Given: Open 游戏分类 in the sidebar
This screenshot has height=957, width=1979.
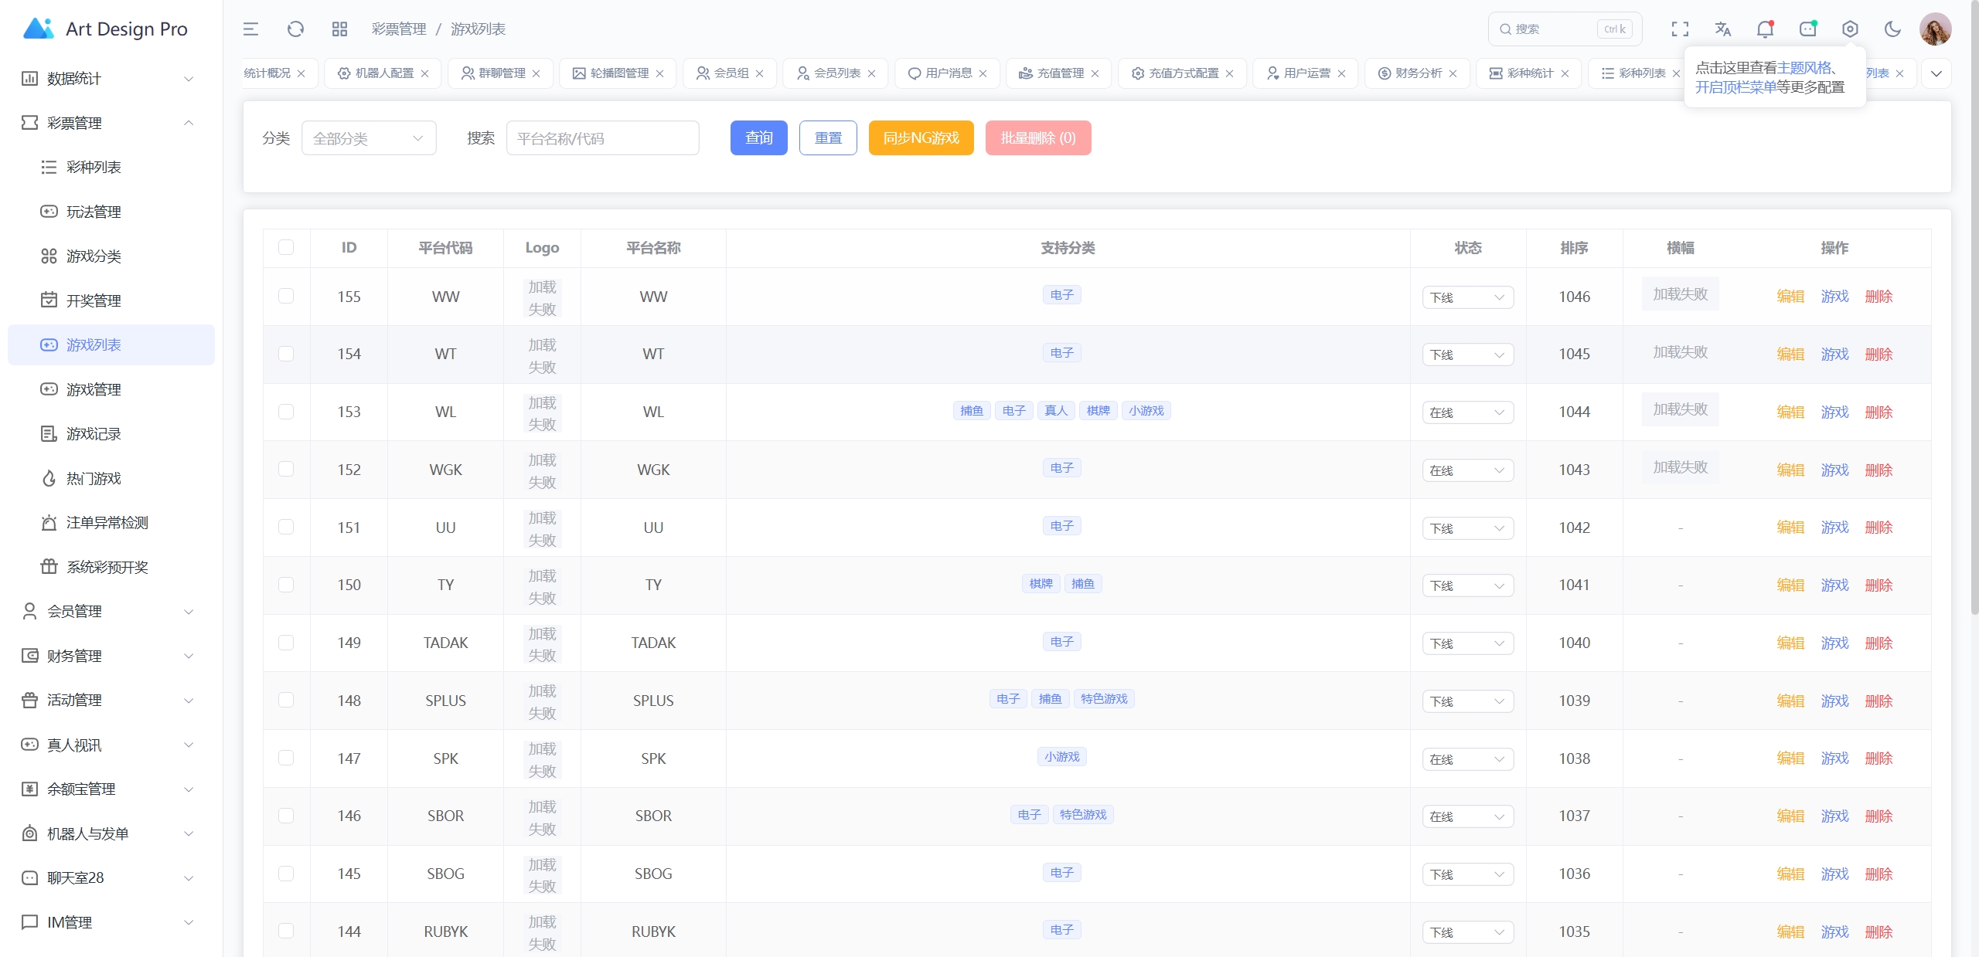Looking at the screenshot, I should (x=94, y=256).
